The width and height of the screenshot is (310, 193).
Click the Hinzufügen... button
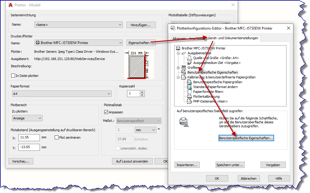point(141,25)
